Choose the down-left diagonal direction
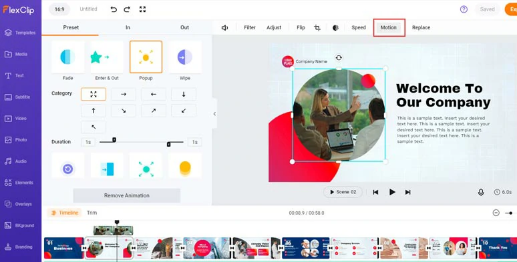This screenshot has height=262, width=517. point(184,111)
